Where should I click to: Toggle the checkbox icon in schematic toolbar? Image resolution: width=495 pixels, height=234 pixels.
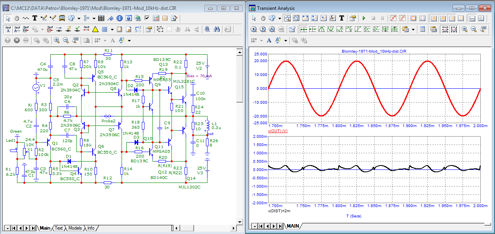(x=147, y=18)
